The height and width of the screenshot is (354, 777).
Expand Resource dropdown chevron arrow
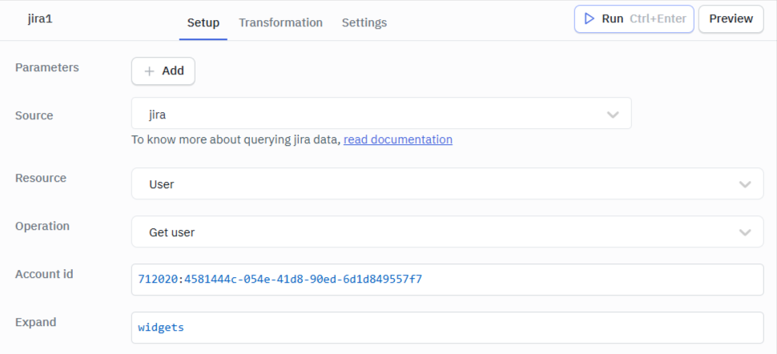[x=745, y=184]
